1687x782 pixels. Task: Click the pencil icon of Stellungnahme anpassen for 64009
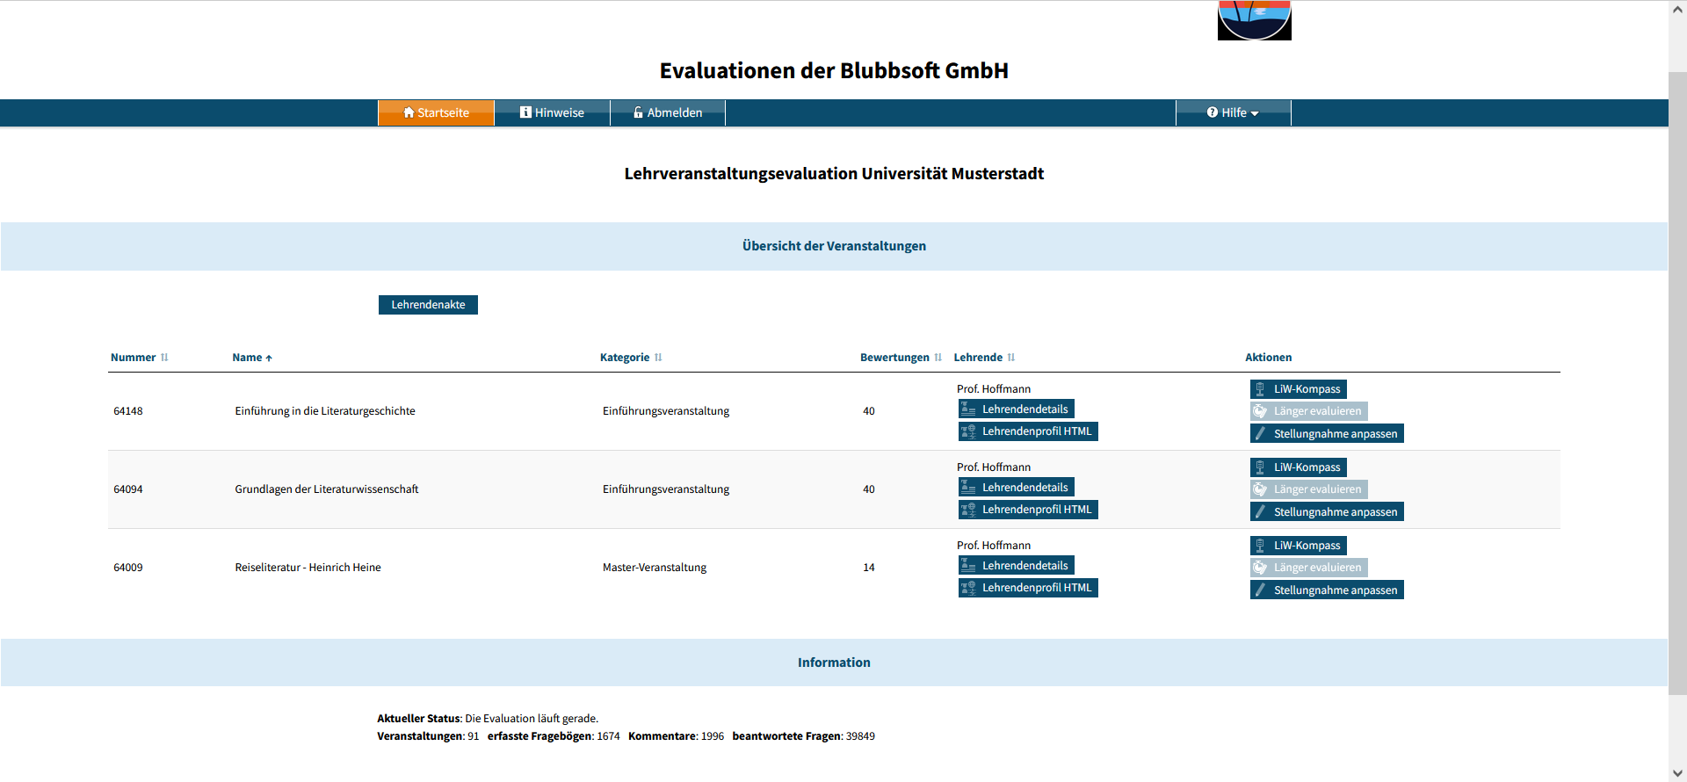pyautogui.click(x=1260, y=590)
